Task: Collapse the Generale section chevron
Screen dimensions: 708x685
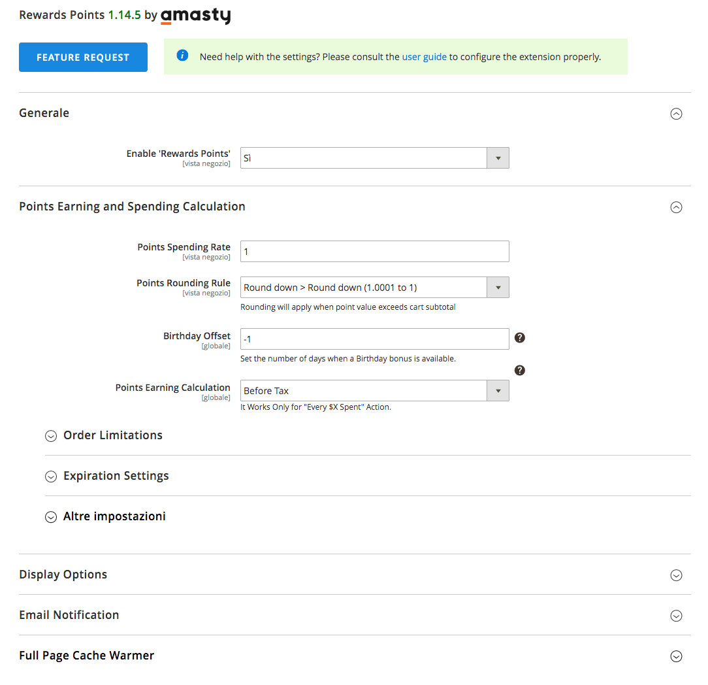Action: pyautogui.click(x=676, y=114)
